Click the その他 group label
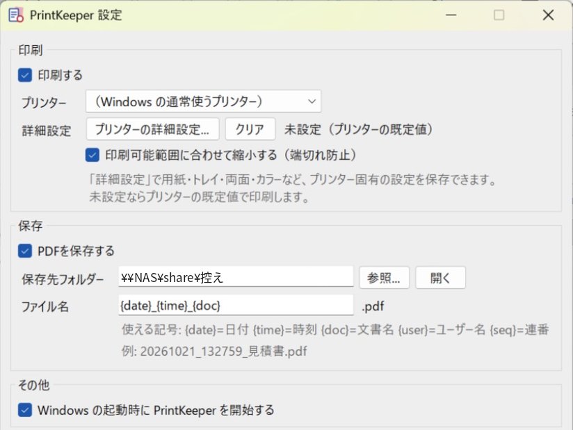The image size is (573, 430). (34, 385)
